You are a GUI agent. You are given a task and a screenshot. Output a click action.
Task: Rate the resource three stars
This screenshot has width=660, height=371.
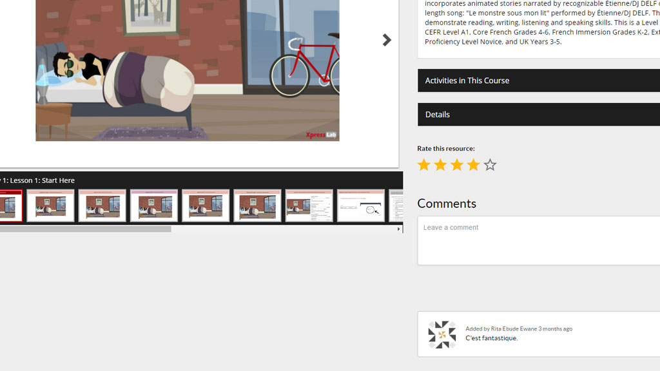coord(457,165)
